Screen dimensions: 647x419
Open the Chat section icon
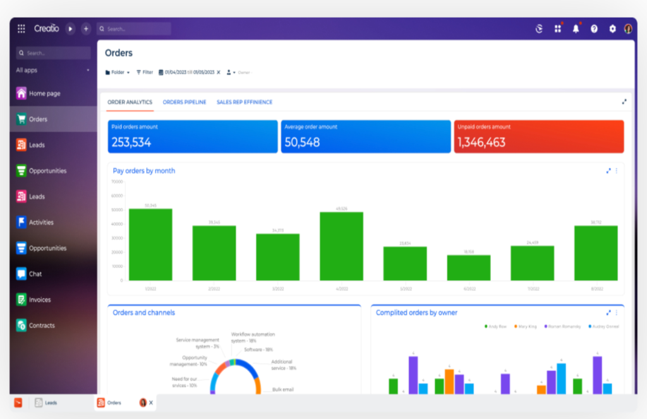point(21,274)
